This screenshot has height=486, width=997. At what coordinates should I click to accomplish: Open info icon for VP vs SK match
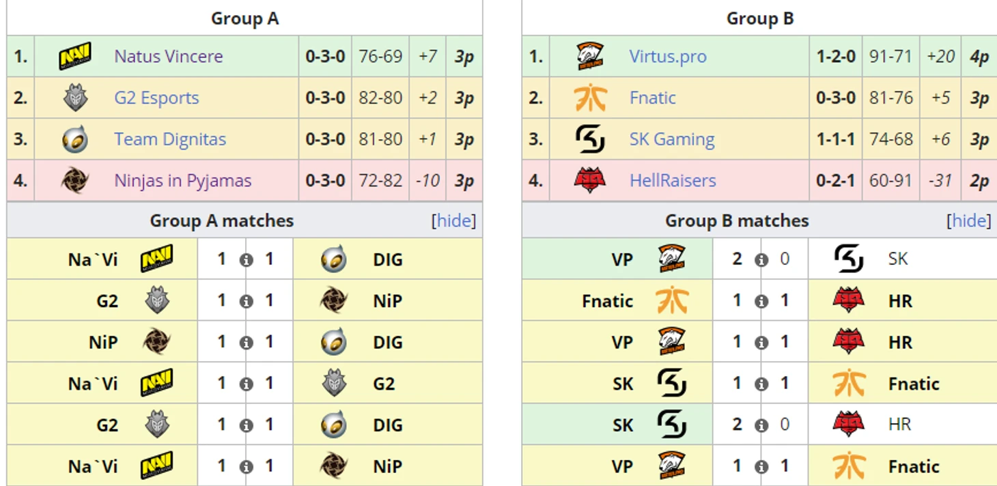point(761,260)
